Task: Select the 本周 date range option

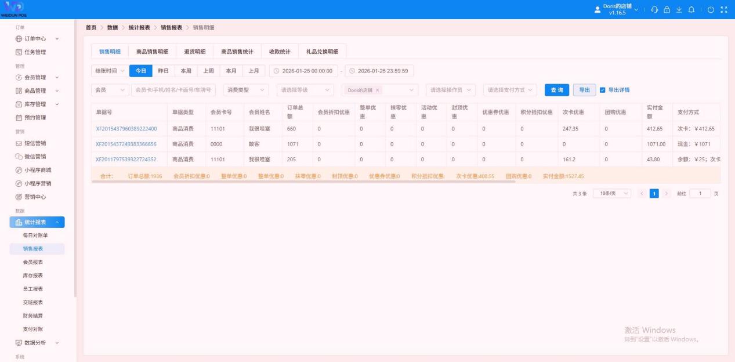Action: 186,71
